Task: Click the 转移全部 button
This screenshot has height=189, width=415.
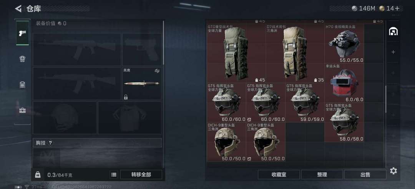Action: [141, 175]
